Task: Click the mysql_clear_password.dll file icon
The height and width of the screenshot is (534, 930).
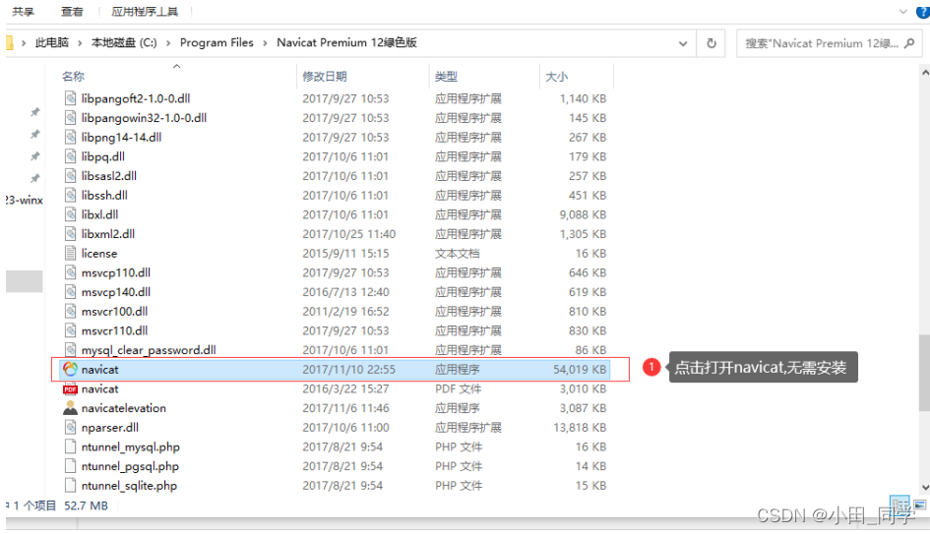Action: [x=71, y=350]
